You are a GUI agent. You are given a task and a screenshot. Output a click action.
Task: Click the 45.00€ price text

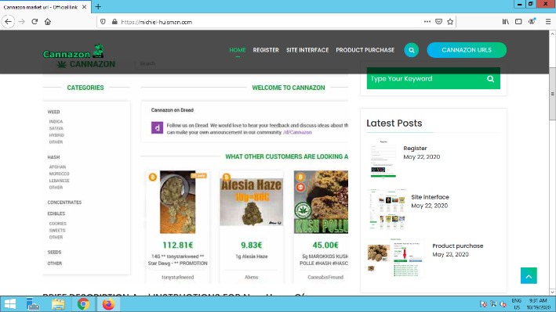point(325,246)
